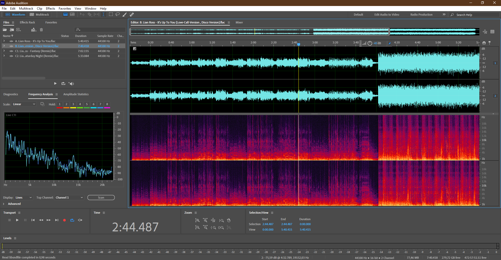Select the Lasso Selection tool
The image size is (501, 260).
click(118, 15)
